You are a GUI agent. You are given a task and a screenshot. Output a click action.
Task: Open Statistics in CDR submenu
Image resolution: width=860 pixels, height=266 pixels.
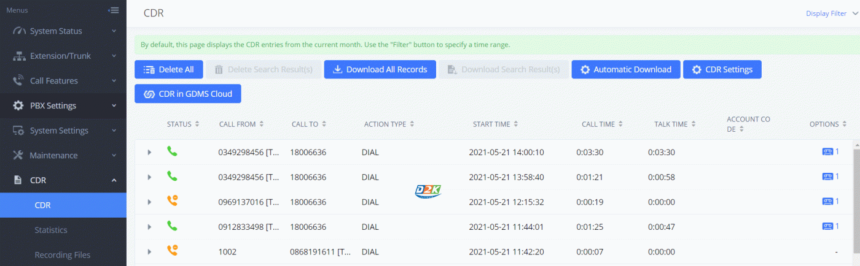pos(51,230)
